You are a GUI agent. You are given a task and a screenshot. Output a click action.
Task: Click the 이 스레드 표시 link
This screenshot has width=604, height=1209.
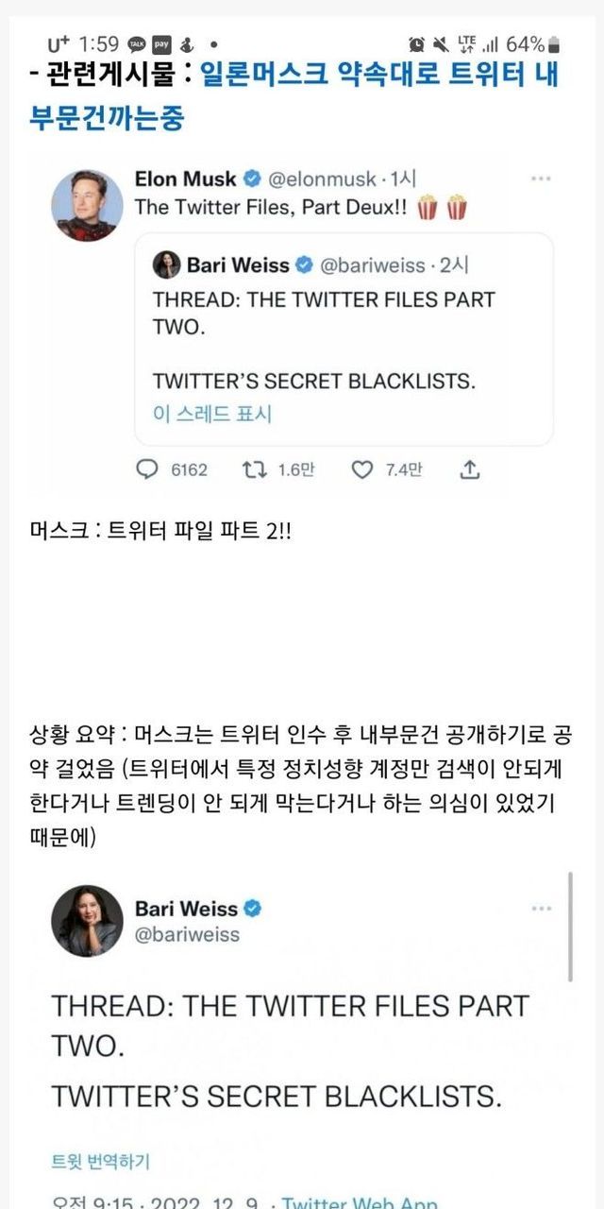211,414
